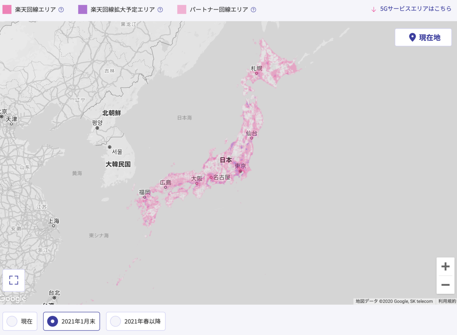Click the 仙台 city label
457x335 pixels.
tap(252, 133)
